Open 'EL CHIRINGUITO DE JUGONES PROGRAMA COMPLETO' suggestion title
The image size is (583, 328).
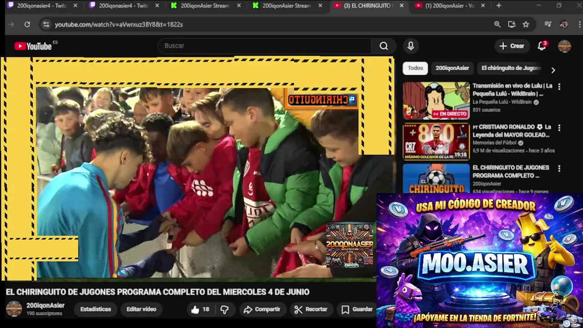tap(511, 172)
